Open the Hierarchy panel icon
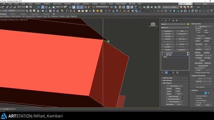This screenshot has height=120, width=214. coord(170,21)
